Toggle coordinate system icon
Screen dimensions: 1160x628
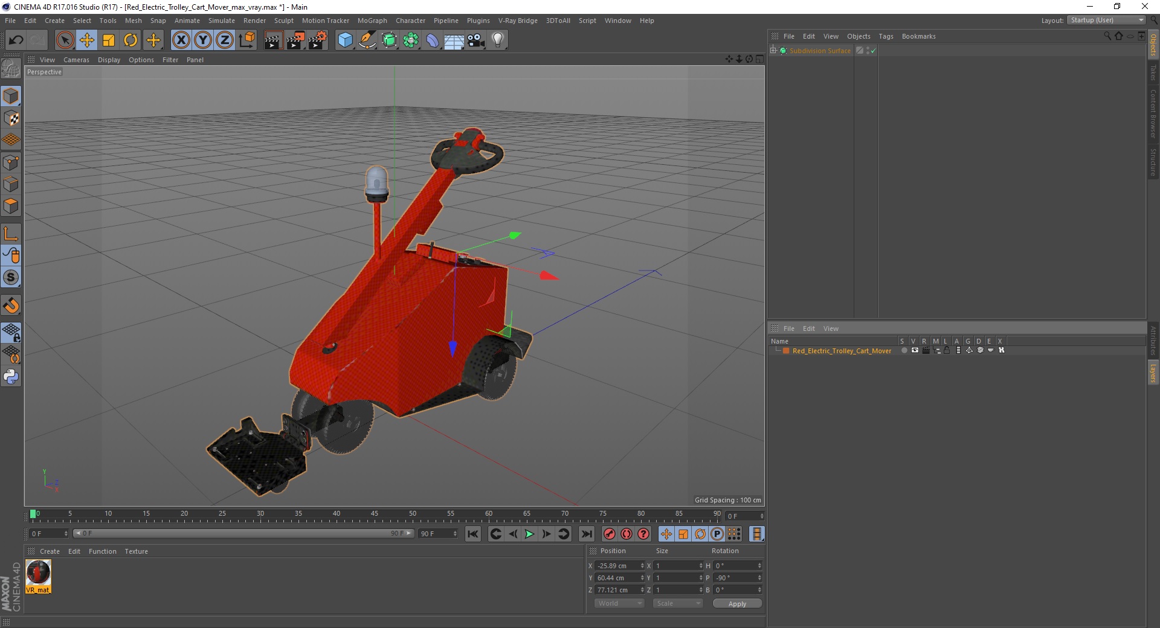[246, 40]
